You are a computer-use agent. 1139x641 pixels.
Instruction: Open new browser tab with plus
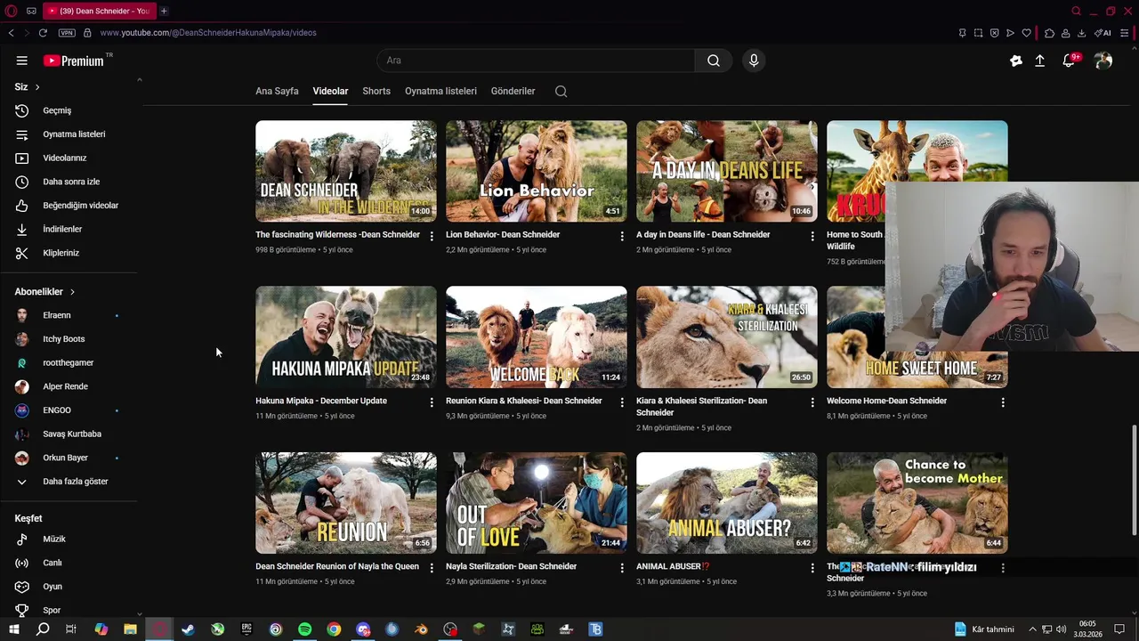(x=164, y=11)
